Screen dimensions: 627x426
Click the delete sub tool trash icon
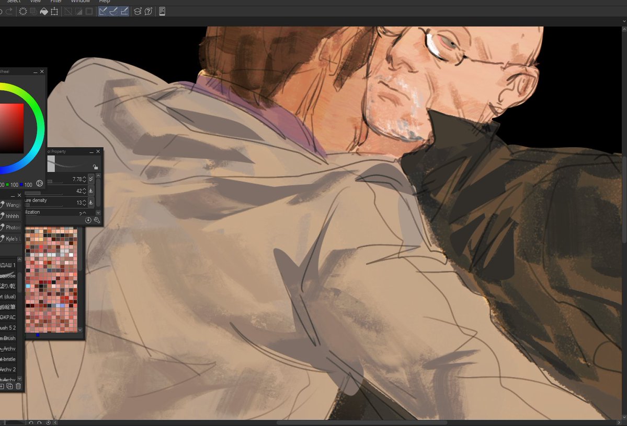[x=18, y=386]
